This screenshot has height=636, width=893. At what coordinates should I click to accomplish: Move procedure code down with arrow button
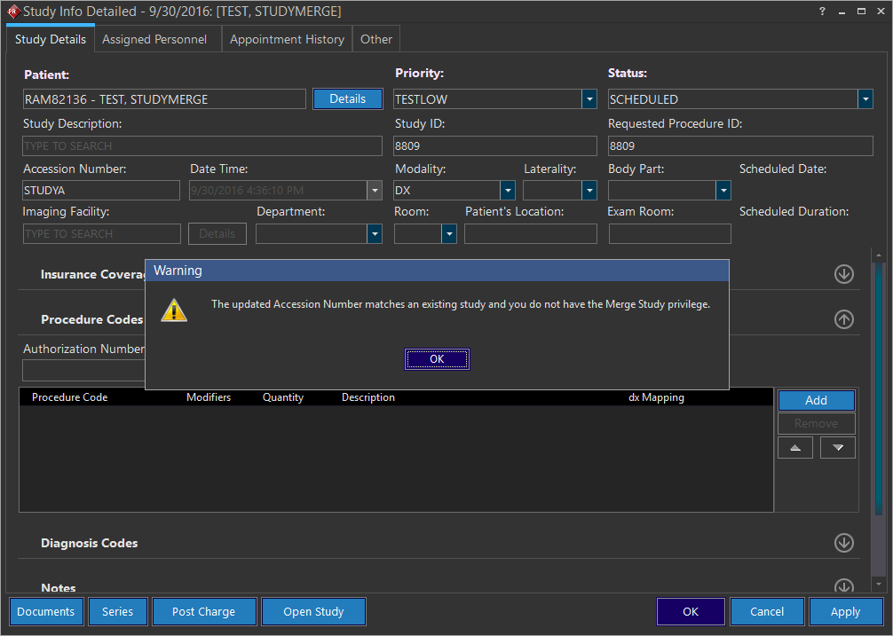tap(838, 448)
